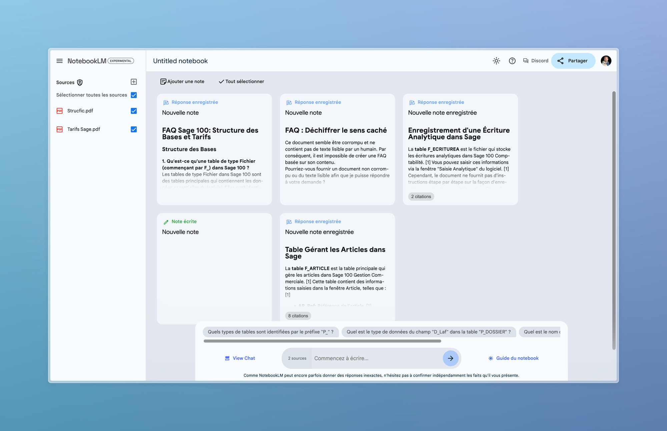Click the EXPERIMENTAL badge

pyautogui.click(x=121, y=61)
